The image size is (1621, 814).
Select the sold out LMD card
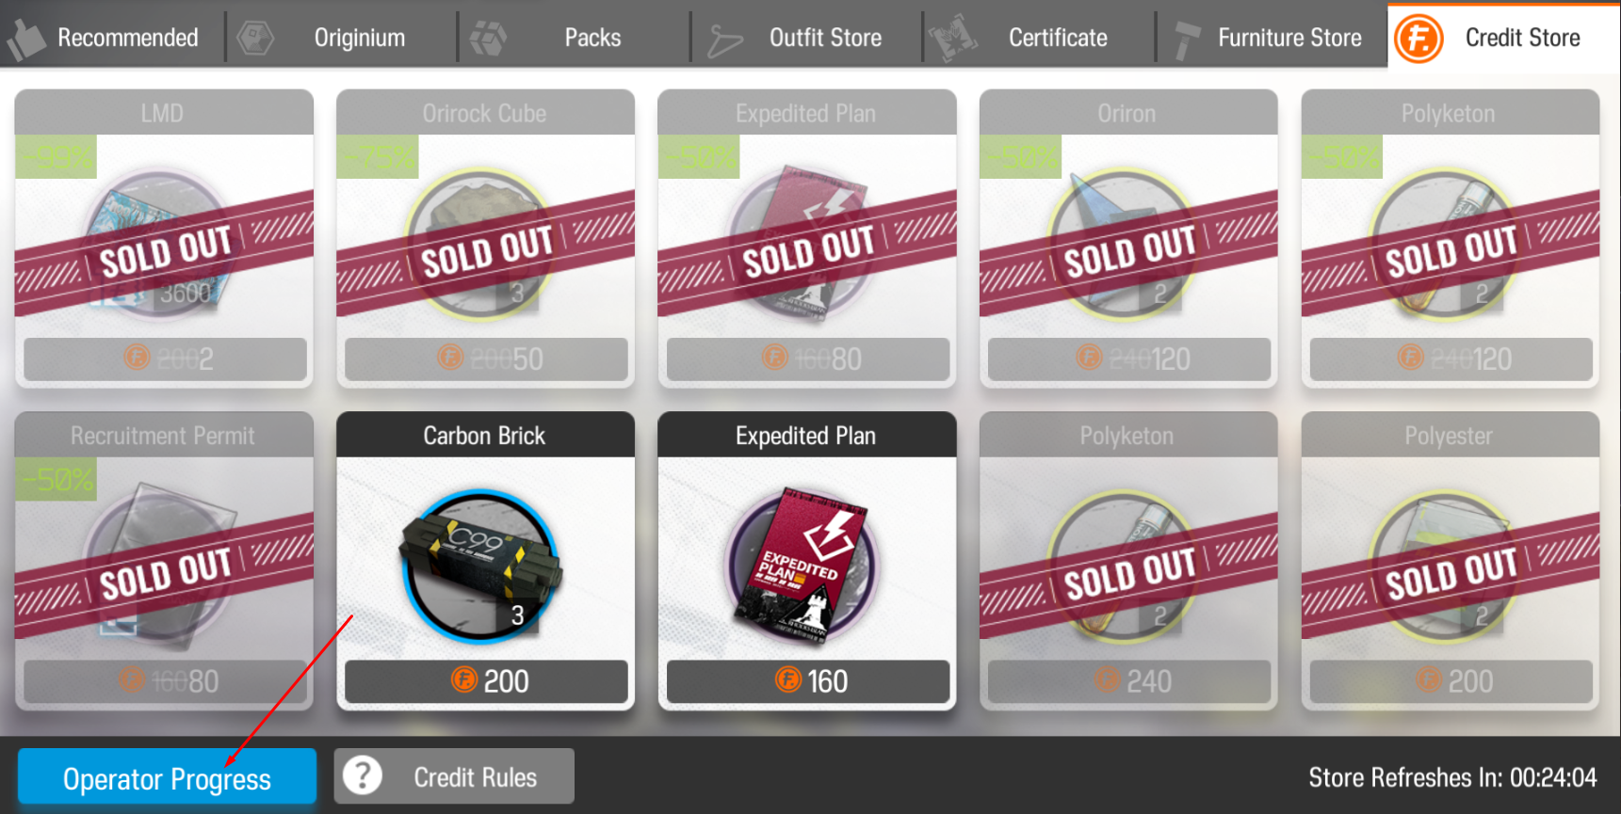(x=164, y=239)
